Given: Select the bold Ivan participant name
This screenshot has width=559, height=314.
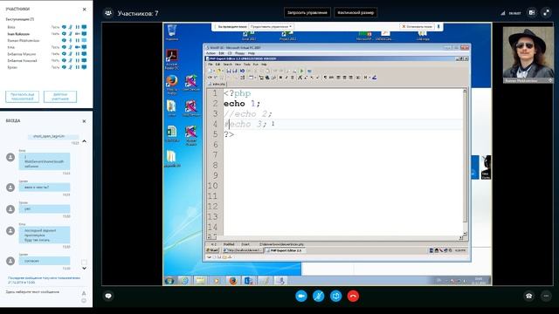Looking at the screenshot, I should pos(18,34).
